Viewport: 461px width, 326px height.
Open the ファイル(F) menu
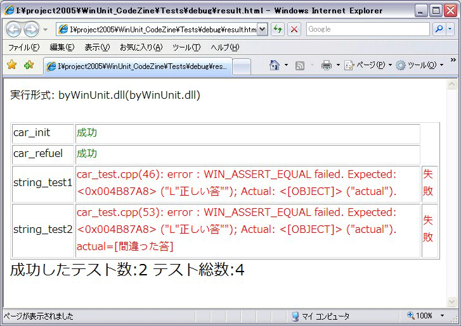tap(24, 47)
